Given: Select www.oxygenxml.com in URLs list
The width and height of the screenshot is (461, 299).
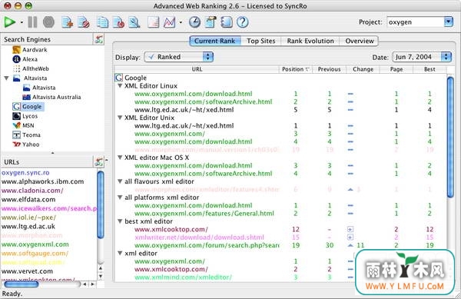Looking at the screenshot, I should [x=35, y=244].
